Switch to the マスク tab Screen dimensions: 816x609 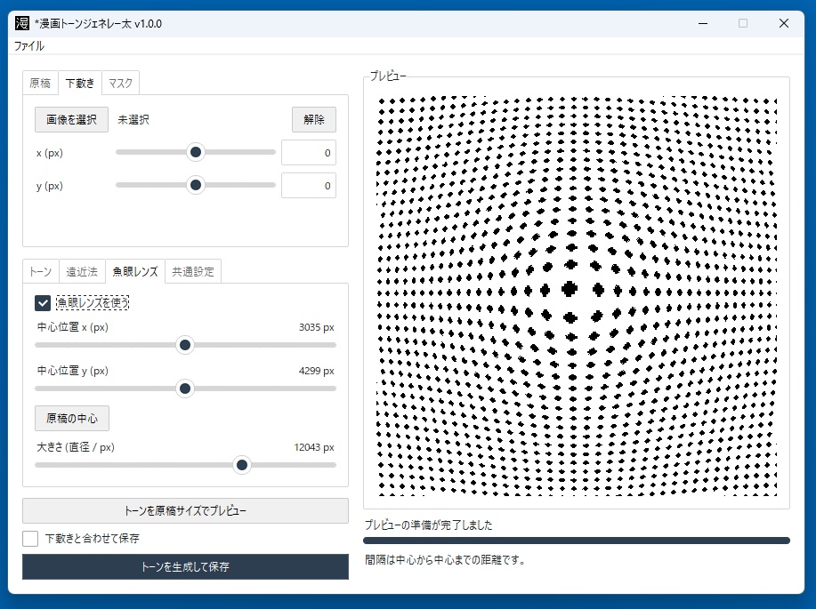(121, 84)
